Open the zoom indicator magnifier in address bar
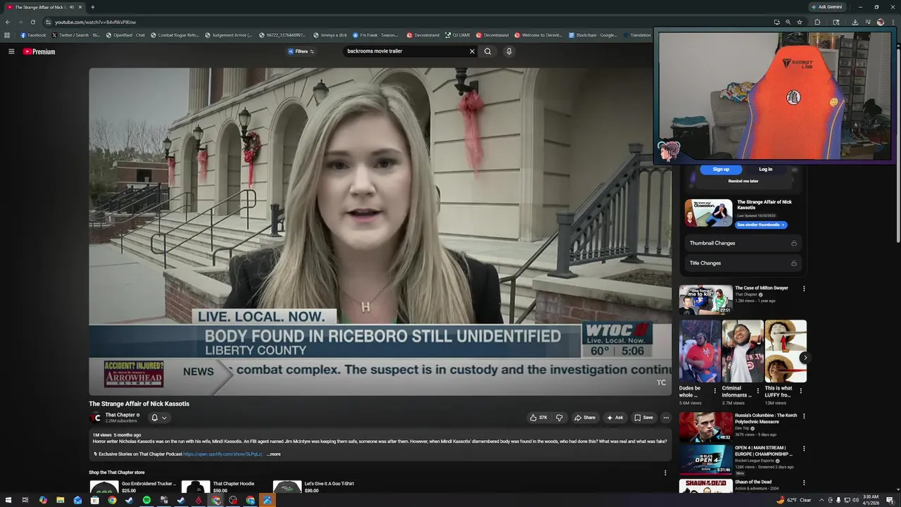 pos(788,22)
